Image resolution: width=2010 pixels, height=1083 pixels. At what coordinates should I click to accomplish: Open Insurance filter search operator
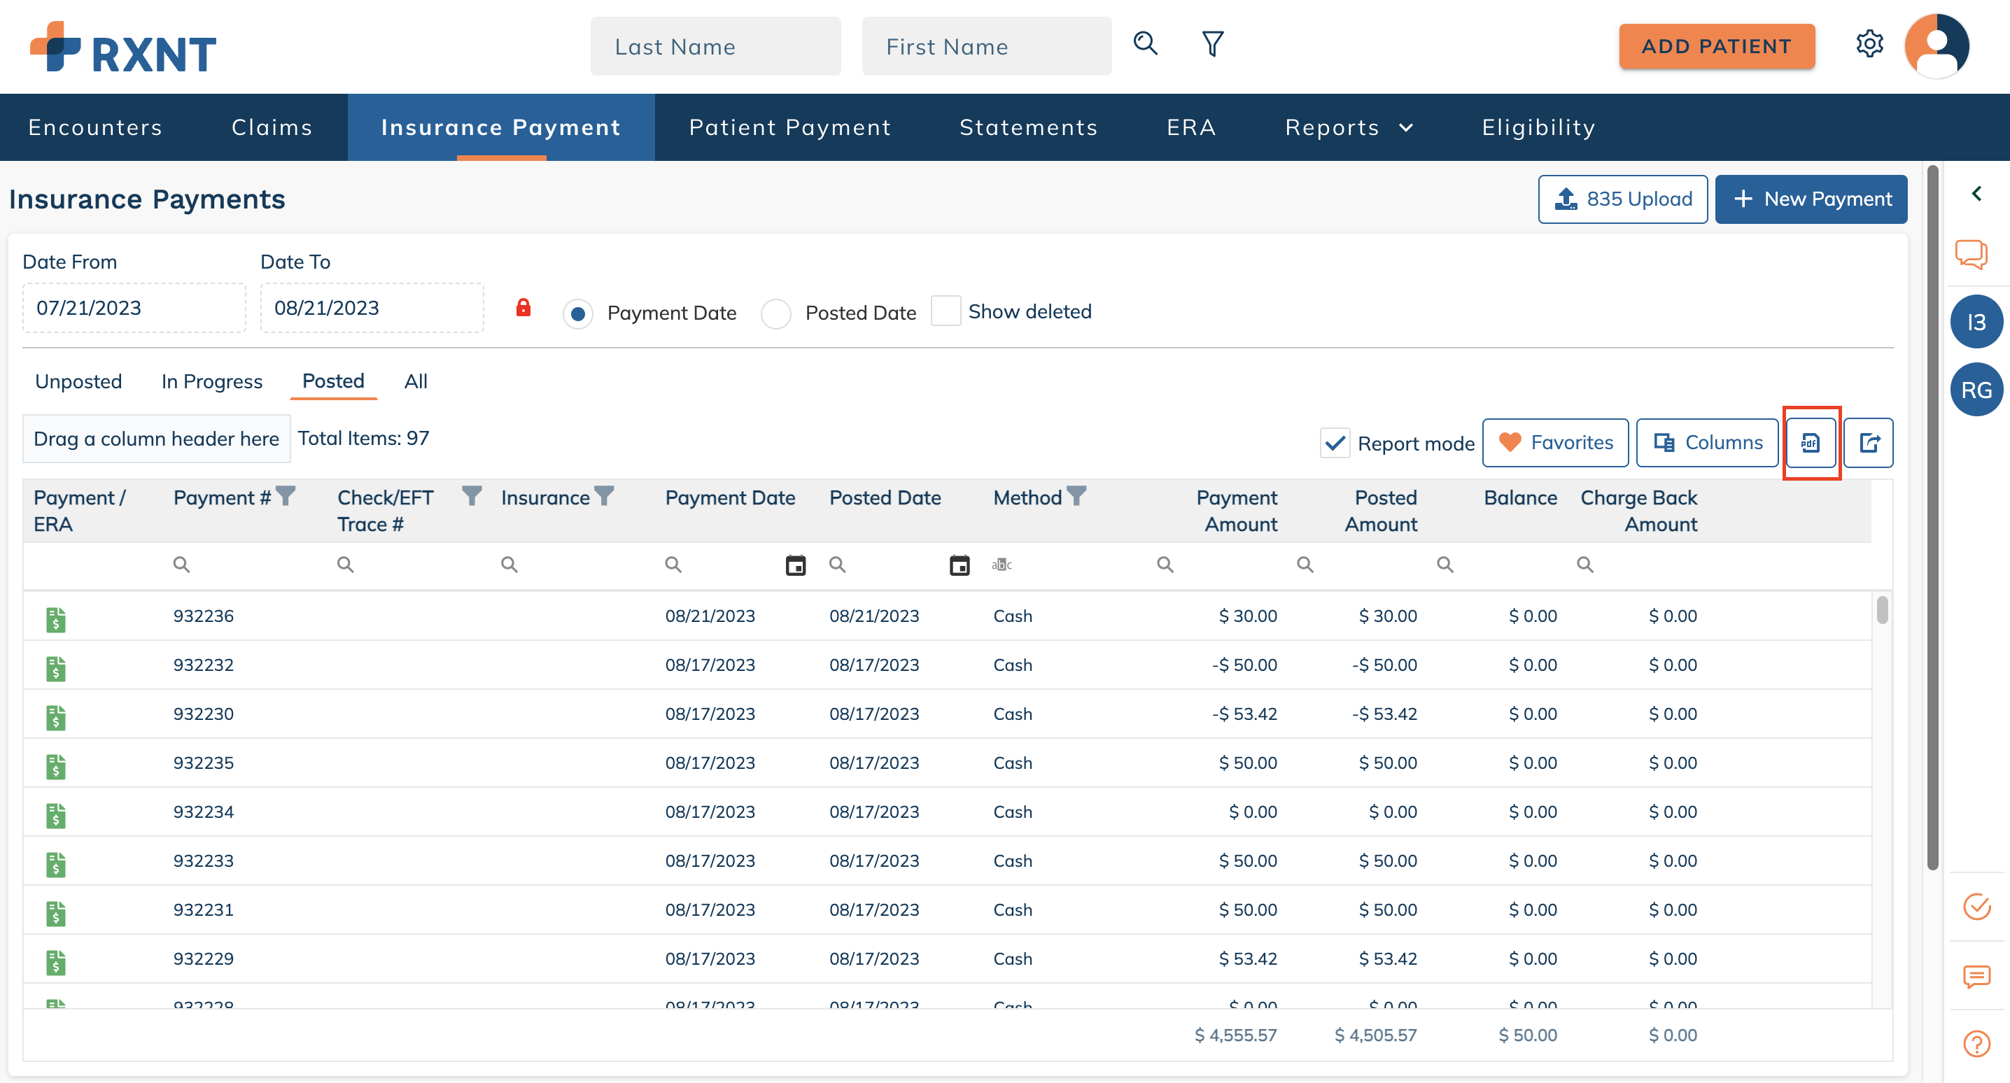(509, 565)
